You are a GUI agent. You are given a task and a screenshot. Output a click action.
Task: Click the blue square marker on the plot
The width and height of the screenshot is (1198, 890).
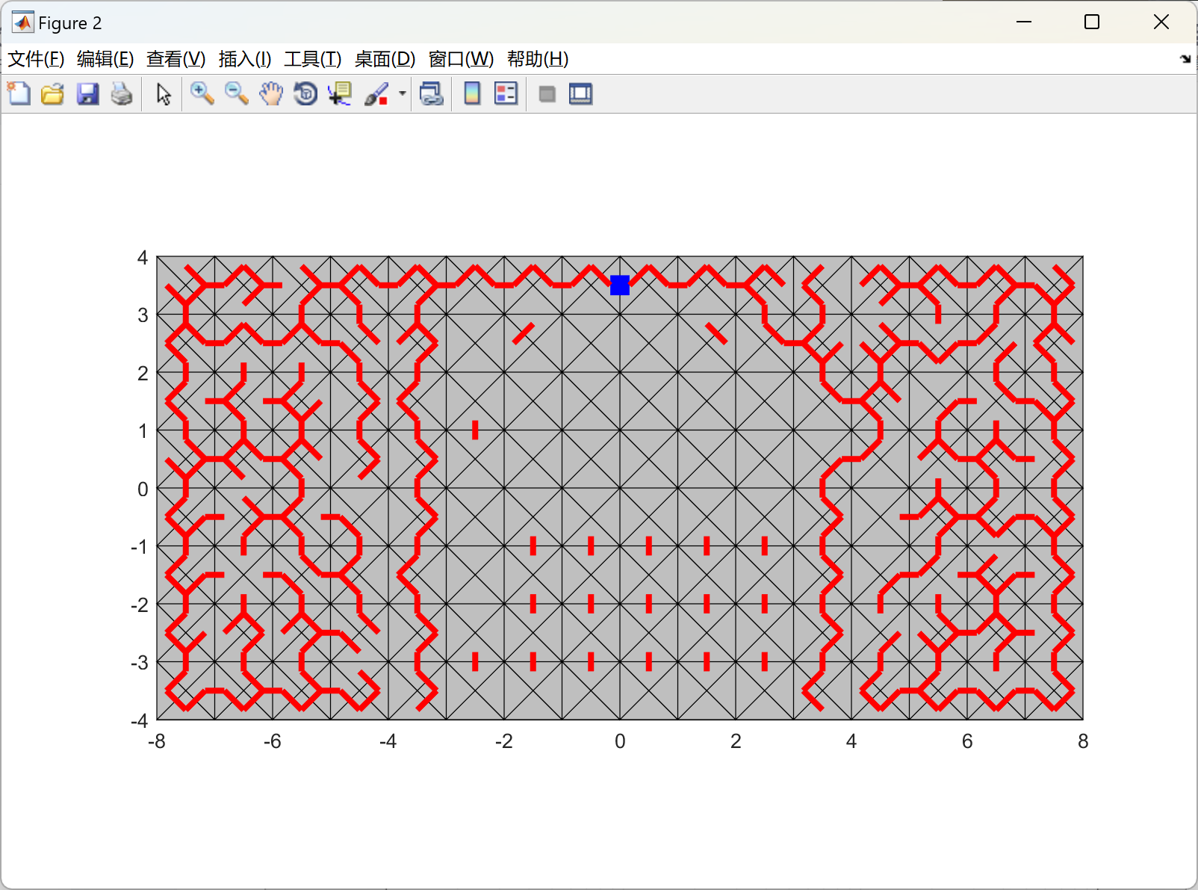tap(620, 285)
